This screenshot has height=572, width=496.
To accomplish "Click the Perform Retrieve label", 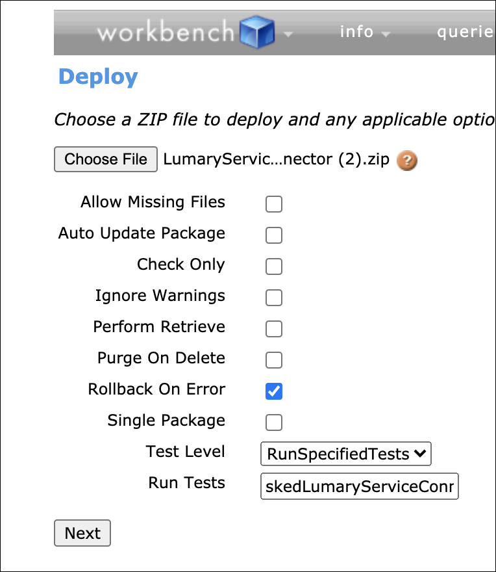I will tap(159, 327).
